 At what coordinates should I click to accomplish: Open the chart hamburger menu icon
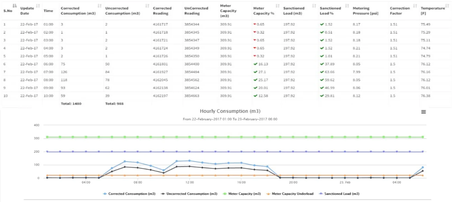click(x=423, y=112)
